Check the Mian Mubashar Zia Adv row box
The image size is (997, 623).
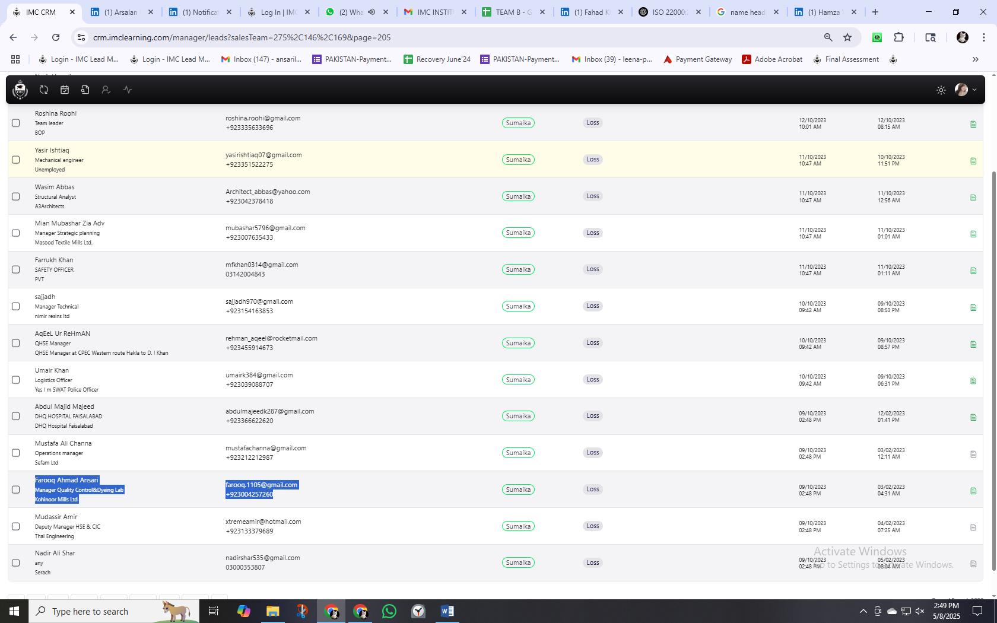16,233
